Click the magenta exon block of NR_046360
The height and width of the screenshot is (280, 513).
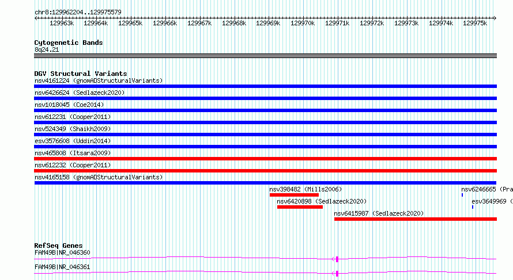coord(337,259)
